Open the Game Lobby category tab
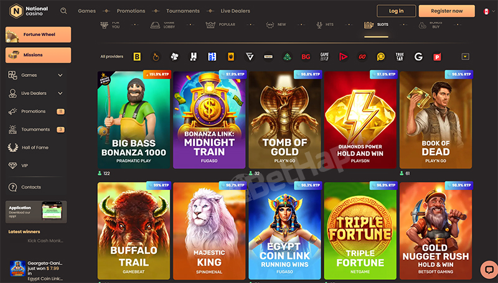The image size is (498, 283). [x=163, y=25]
